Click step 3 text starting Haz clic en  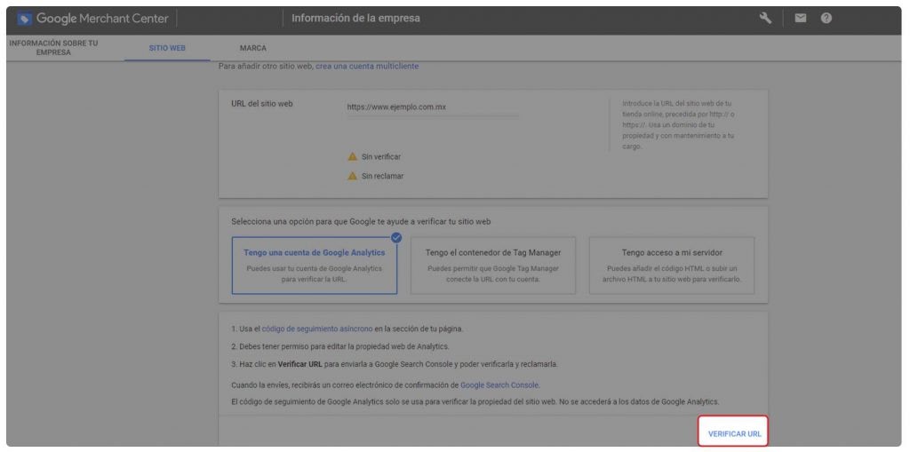pyautogui.click(x=395, y=364)
